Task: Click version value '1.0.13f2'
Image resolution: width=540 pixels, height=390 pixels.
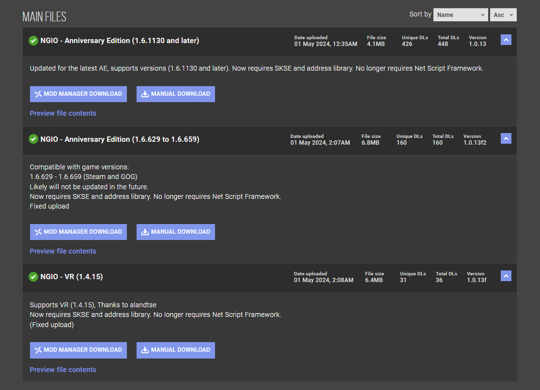Action: tap(475, 143)
